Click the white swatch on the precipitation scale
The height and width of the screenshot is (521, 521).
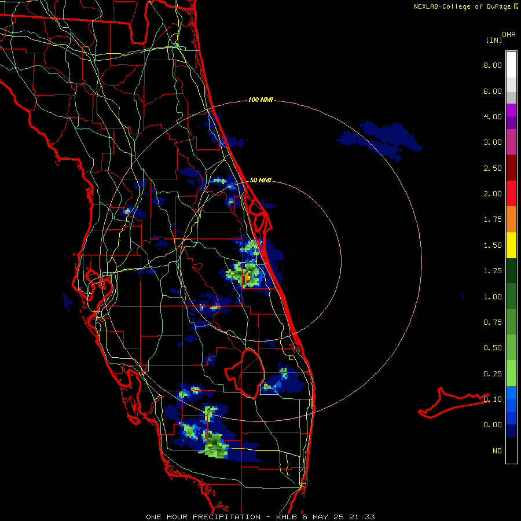511,65
